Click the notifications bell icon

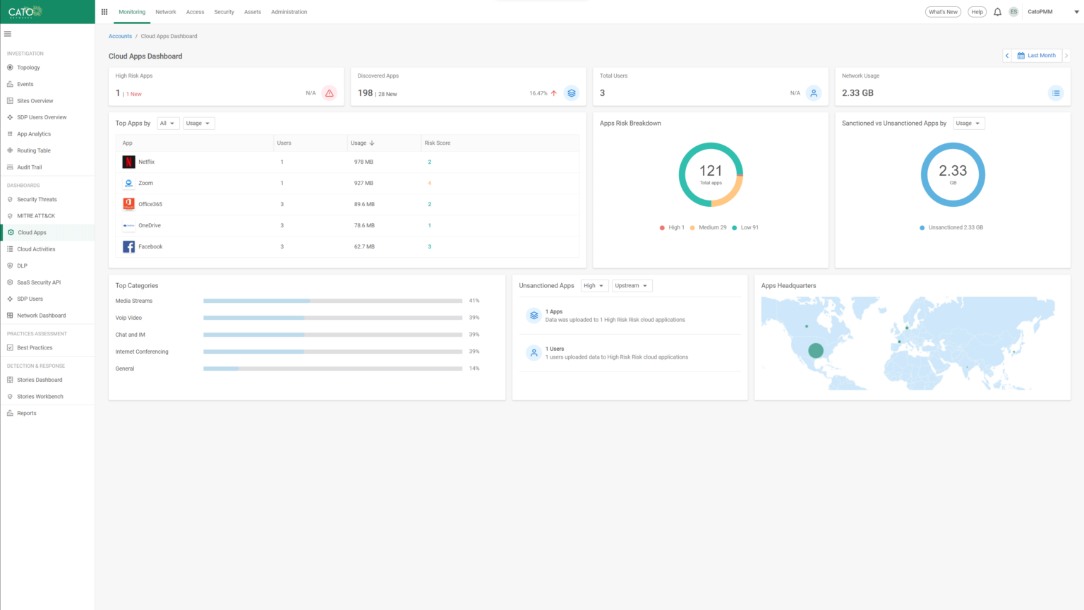tap(997, 11)
